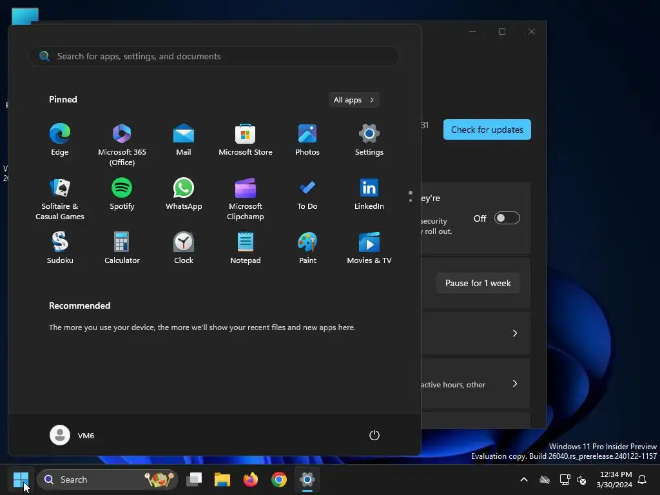Launch Notepad from pinned apps

(246, 248)
